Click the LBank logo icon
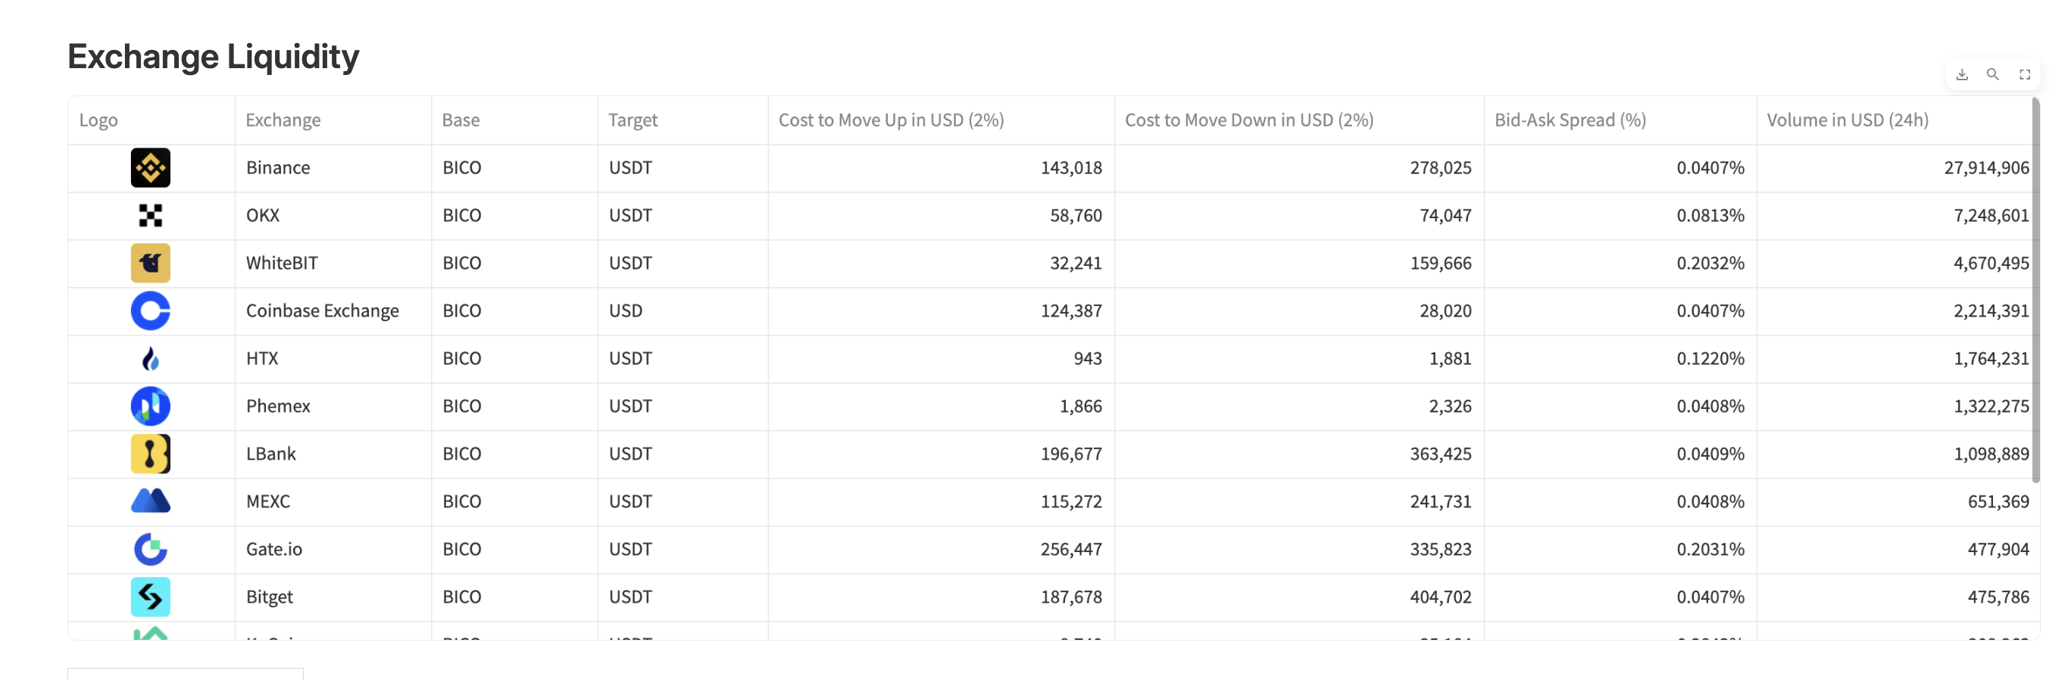The height and width of the screenshot is (680, 2071). (150, 454)
